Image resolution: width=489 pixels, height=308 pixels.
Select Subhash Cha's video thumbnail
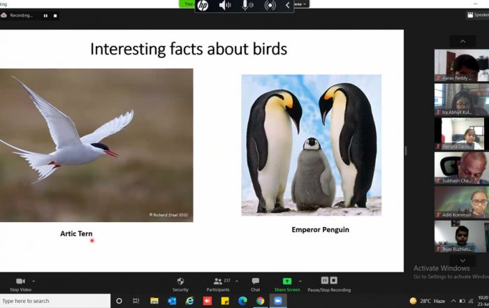pos(462,168)
